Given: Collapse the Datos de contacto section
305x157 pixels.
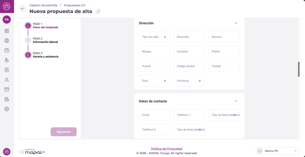Looking at the screenshot, I should pos(236,101).
